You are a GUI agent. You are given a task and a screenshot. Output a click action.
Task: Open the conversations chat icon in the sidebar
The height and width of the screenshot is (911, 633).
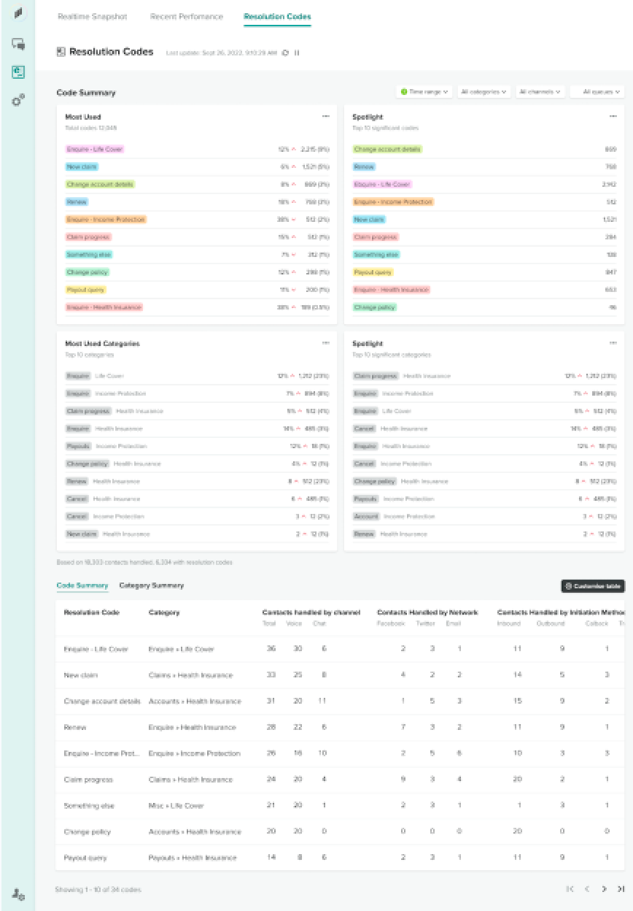coord(18,44)
